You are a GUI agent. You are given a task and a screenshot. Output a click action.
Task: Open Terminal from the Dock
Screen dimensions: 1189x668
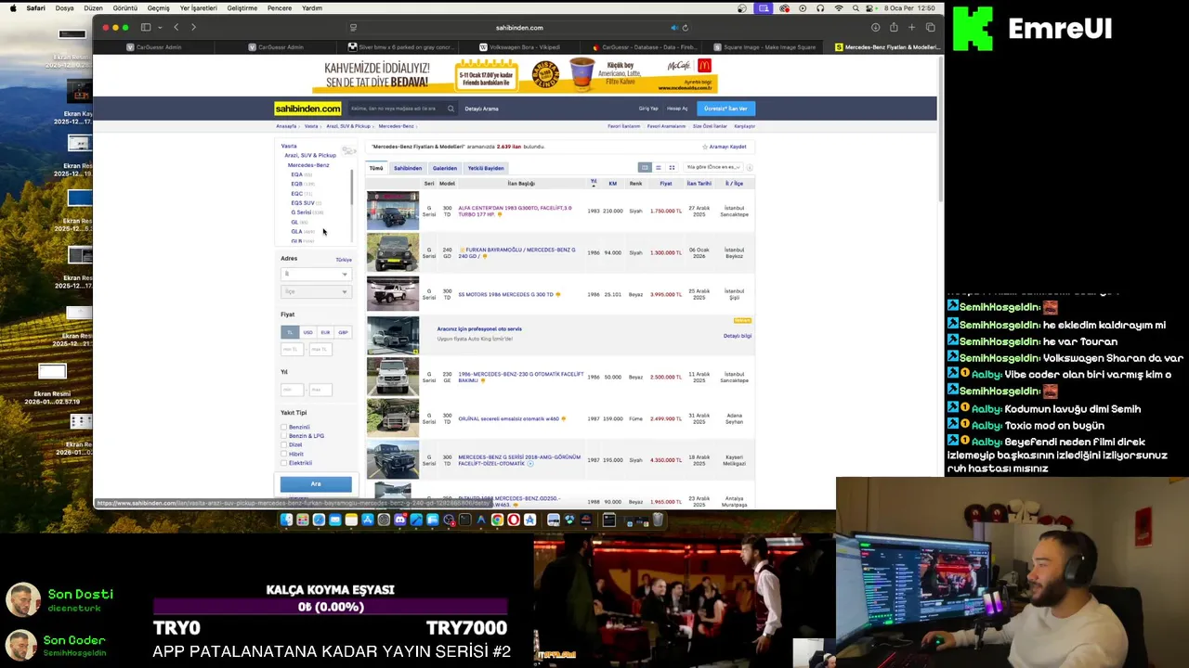(x=464, y=520)
